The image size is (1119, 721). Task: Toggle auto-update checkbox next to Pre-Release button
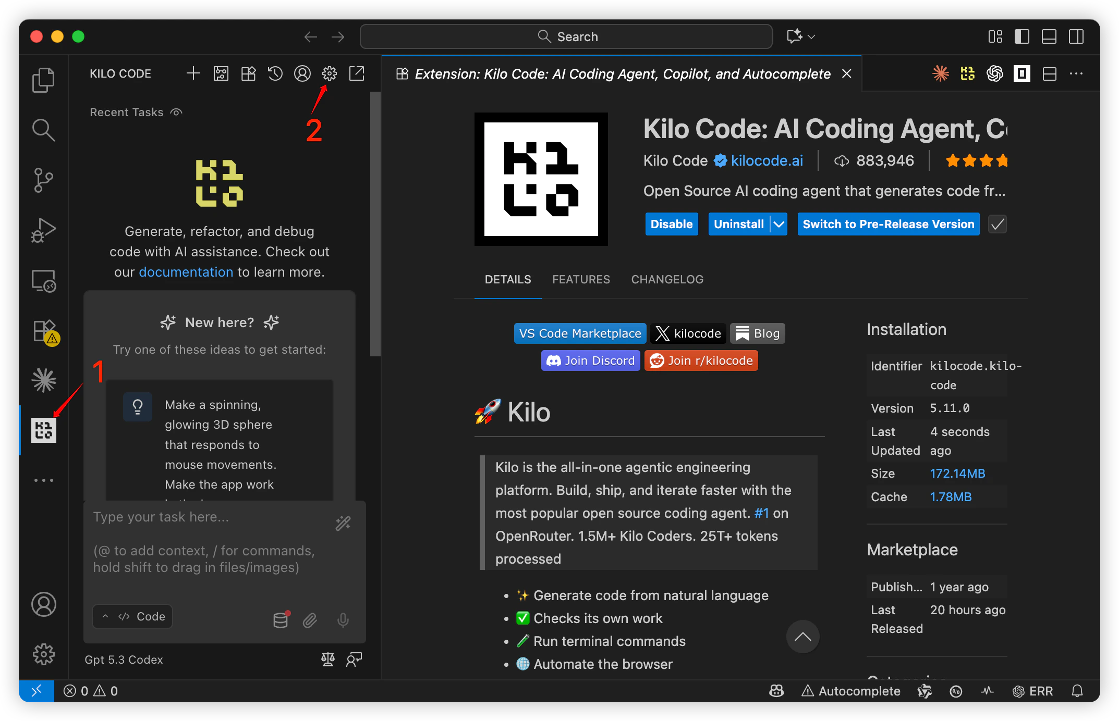pos(997,225)
